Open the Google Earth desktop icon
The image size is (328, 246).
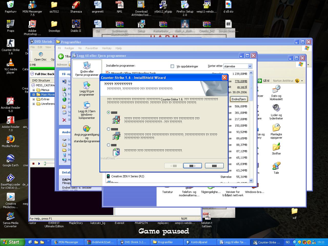11,160
